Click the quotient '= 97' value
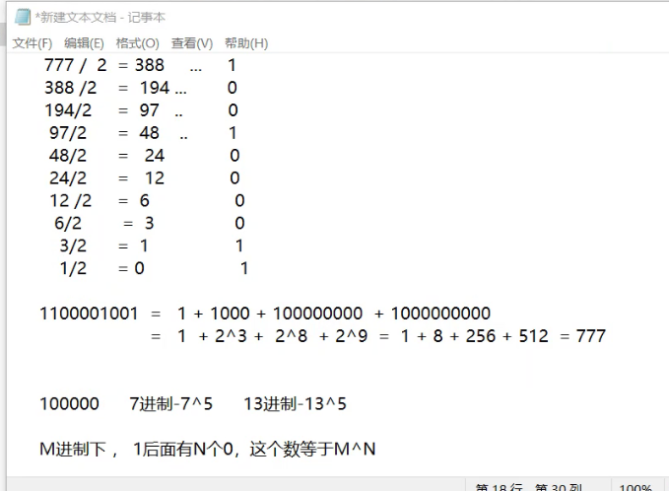The image size is (669, 491). coord(138,110)
